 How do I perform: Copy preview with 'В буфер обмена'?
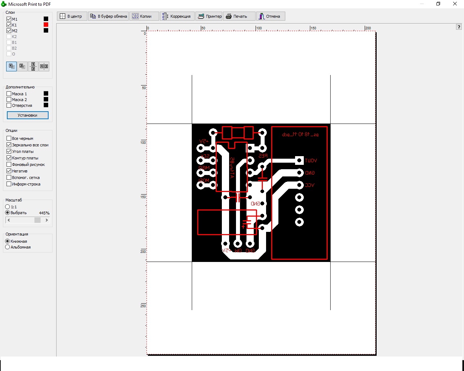[x=108, y=16]
